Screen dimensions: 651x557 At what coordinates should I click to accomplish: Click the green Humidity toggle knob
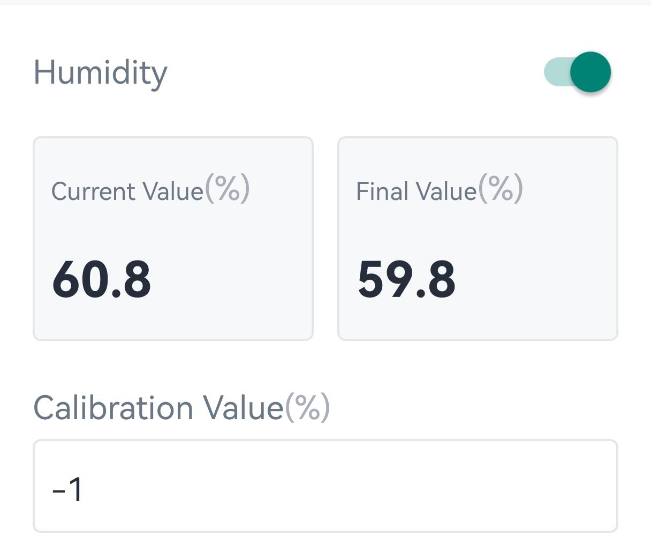tap(591, 72)
